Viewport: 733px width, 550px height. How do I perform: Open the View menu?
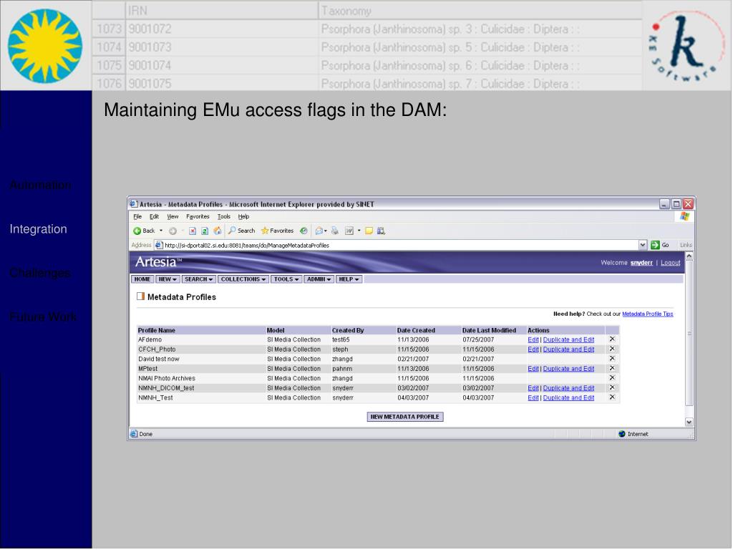[173, 217]
